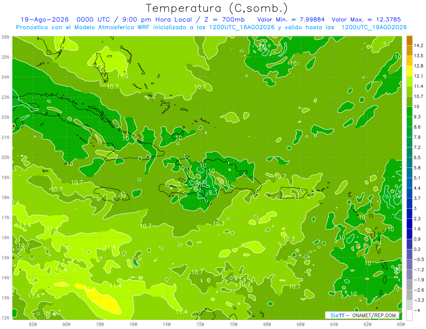Click the "22N" latitude axis label

pyautogui.click(x=5, y=117)
